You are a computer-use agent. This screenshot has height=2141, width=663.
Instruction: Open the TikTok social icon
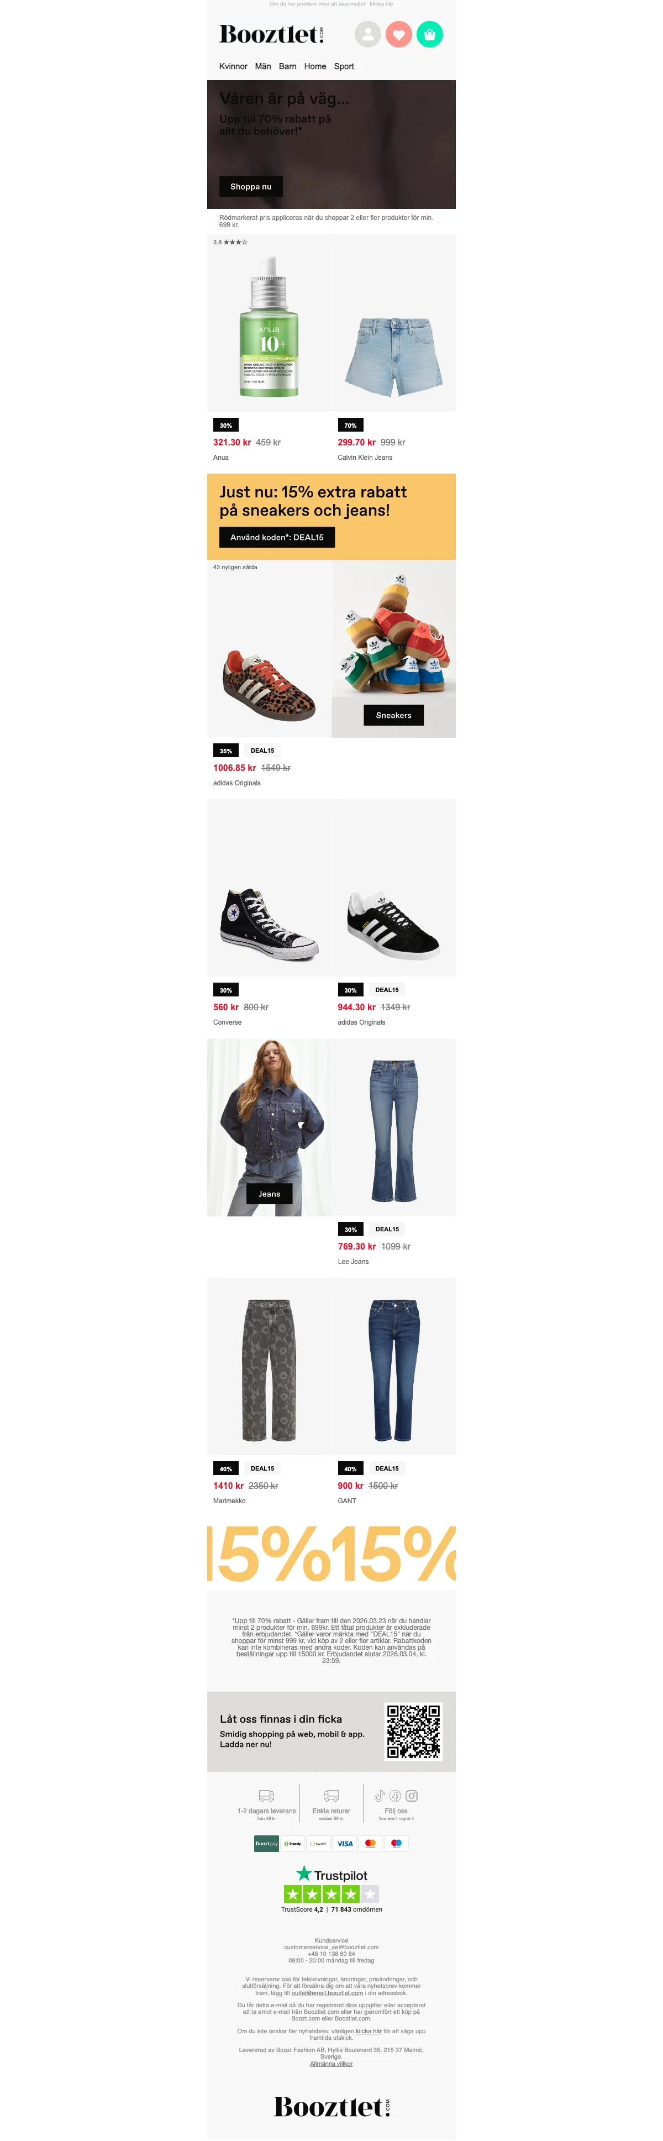(380, 1795)
